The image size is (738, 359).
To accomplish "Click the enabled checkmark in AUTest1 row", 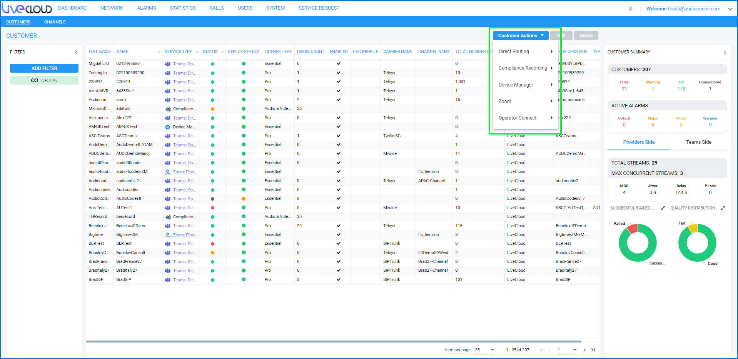I will pos(339,208).
